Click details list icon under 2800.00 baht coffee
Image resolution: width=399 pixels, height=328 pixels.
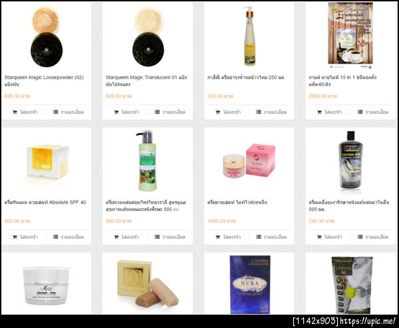[360, 112]
